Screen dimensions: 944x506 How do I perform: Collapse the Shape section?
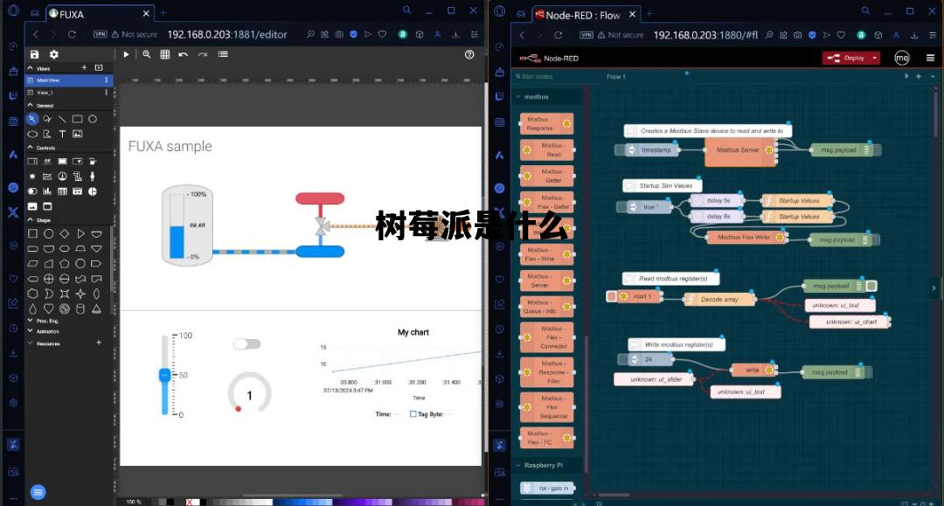30,220
